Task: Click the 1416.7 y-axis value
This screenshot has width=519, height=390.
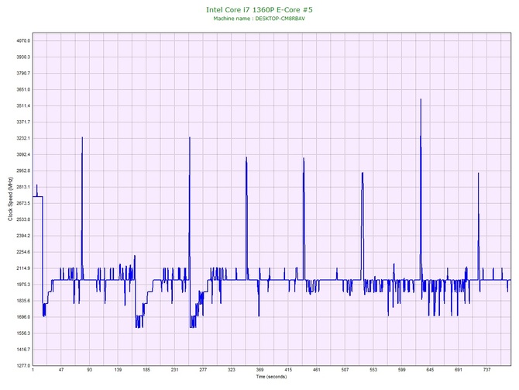Action: pos(23,349)
